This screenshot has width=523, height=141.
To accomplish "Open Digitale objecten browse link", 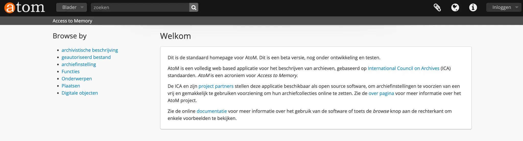I will pos(80,93).
